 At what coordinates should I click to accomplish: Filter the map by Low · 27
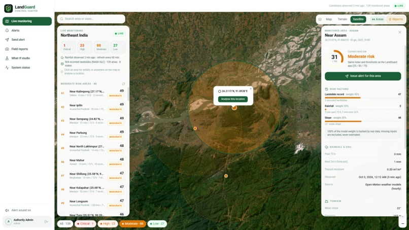click(x=157, y=224)
